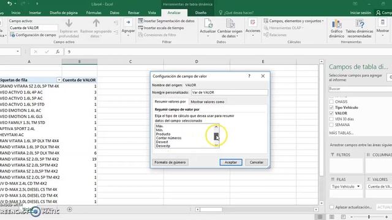Close the Configuración de campo de valor dialog
392x220 pixels.
click(263, 76)
